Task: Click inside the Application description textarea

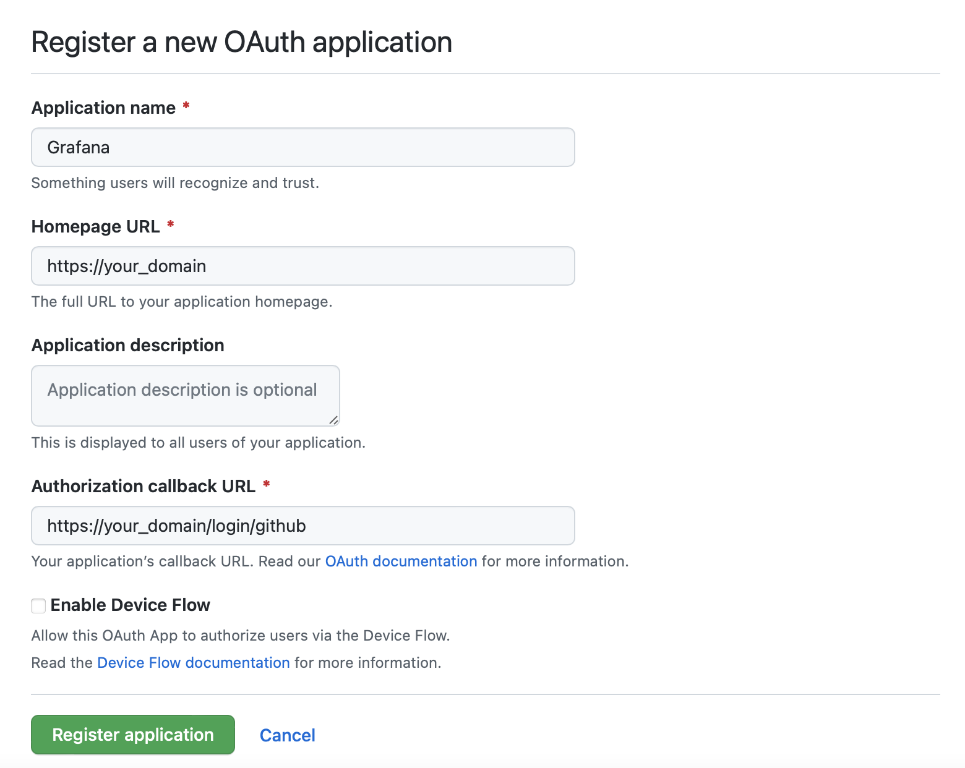Action: [x=185, y=395]
